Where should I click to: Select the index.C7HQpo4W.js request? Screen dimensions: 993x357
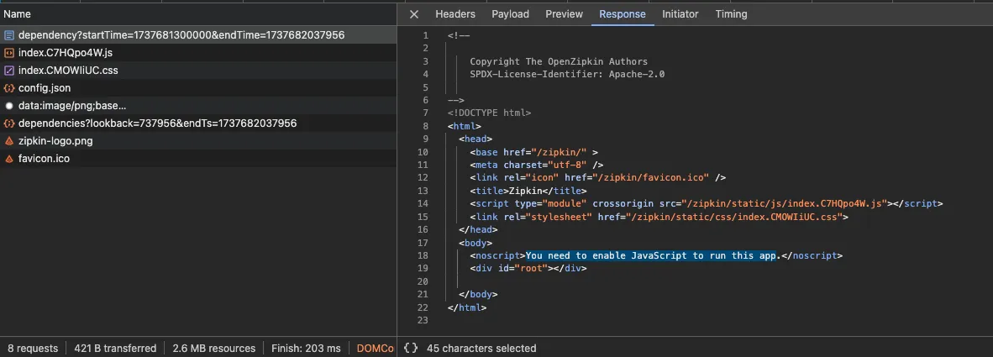tap(198, 53)
